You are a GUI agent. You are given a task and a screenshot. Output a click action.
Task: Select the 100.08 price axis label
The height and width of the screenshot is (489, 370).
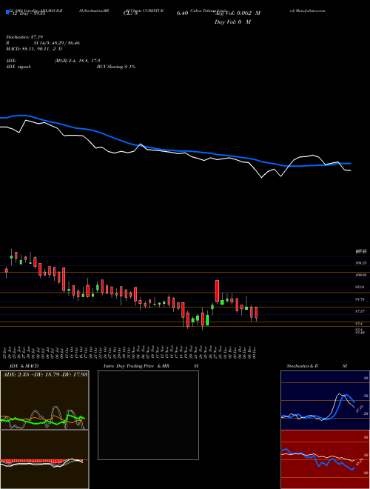coord(360,276)
